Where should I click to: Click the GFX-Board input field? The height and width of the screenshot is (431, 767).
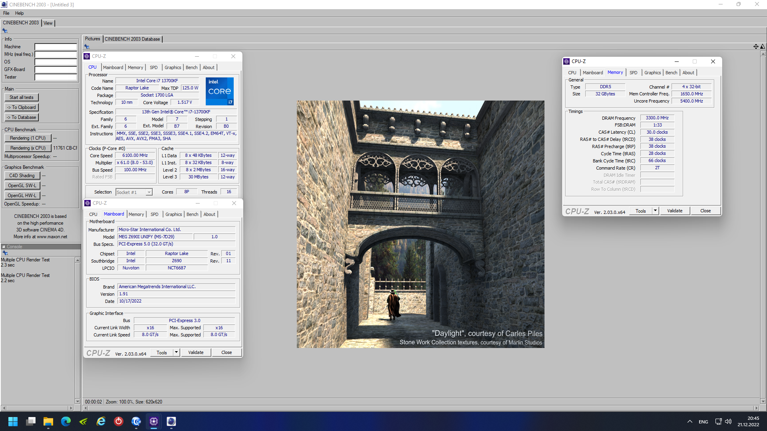(56, 69)
